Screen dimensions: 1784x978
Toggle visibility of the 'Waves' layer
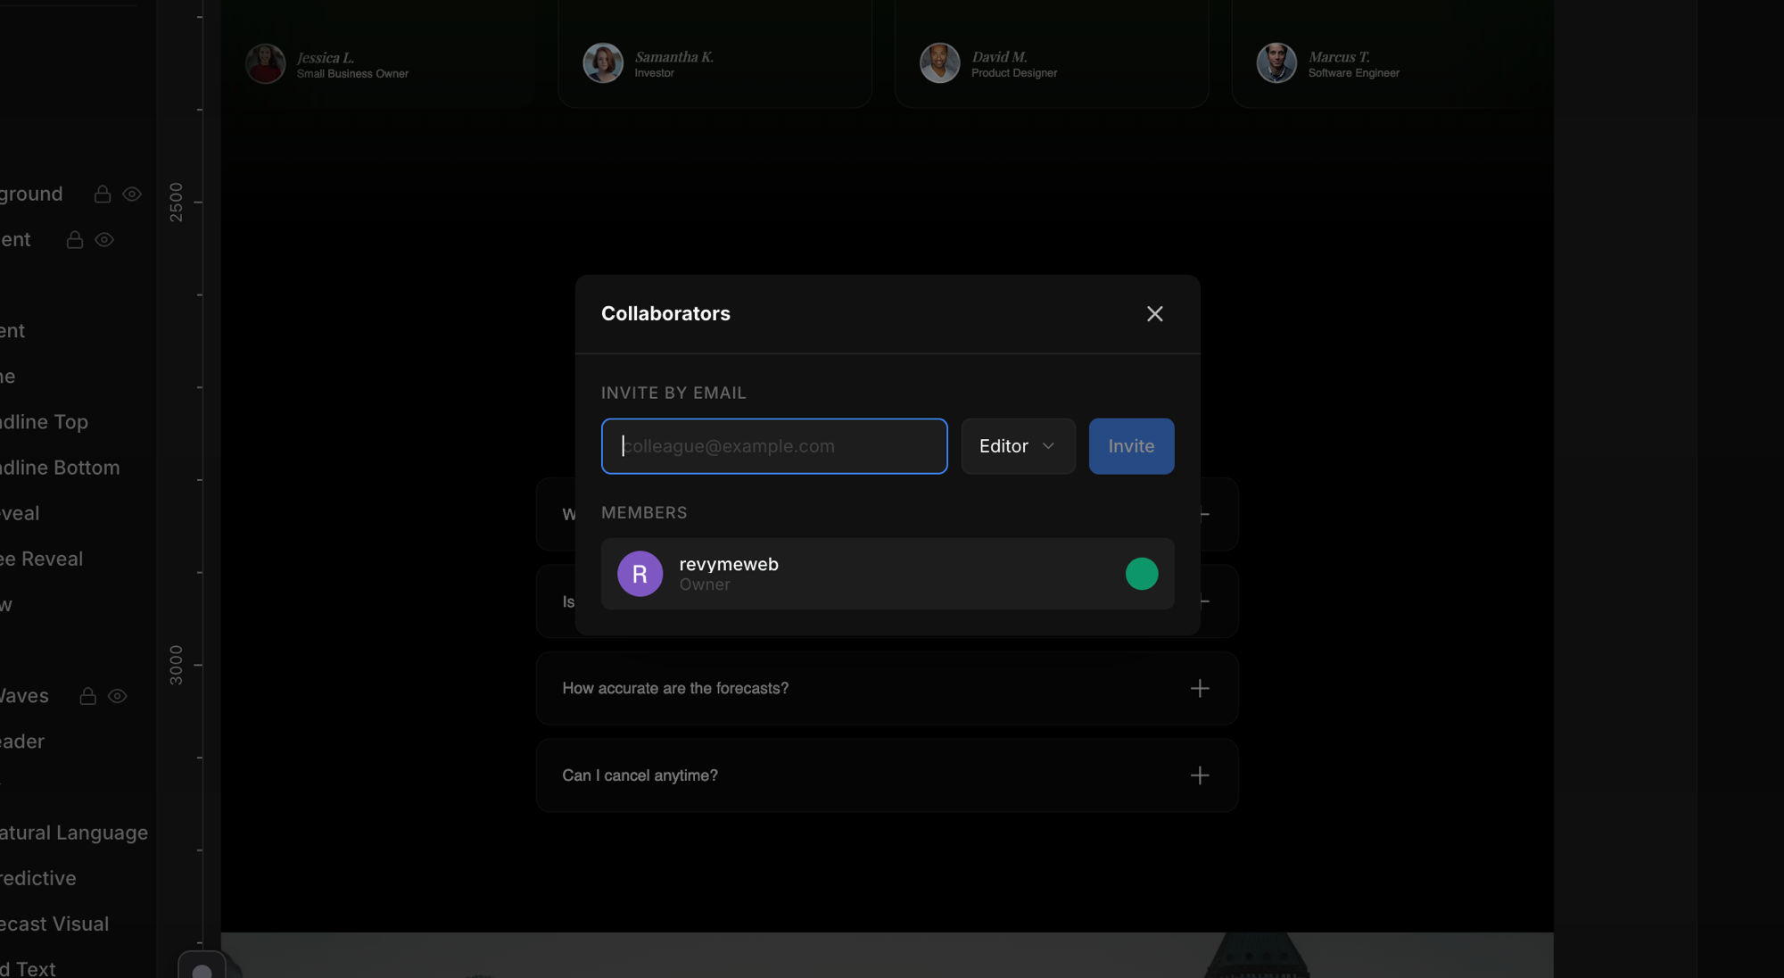tap(117, 696)
